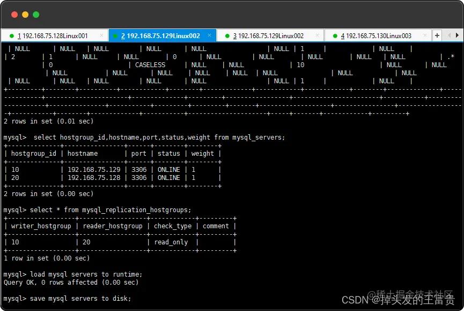Show next tabs with right arrow

point(457,35)
